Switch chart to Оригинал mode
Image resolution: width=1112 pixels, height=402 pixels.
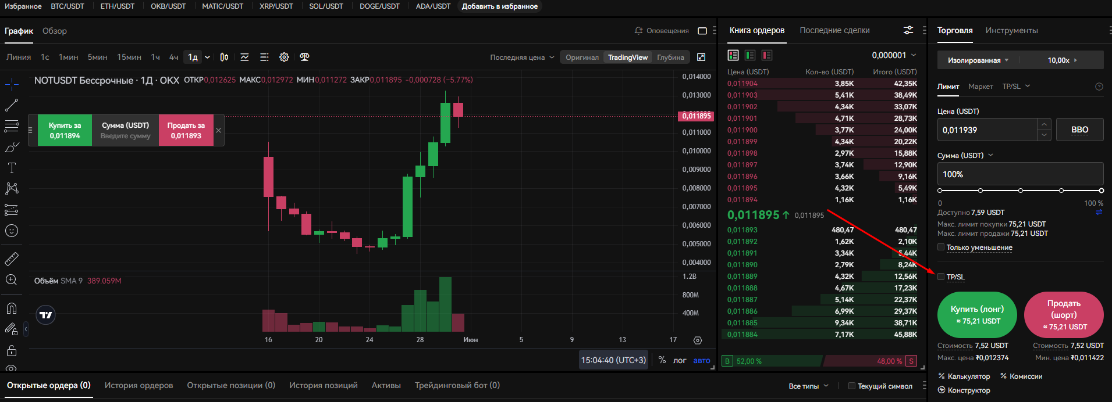tap(582, 58)
